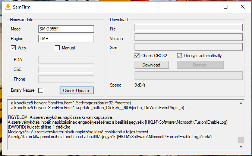This screenshot has width=252, height=156.
Task: Click the Download button
Action: pyautogui.click(x=152, y=65)
